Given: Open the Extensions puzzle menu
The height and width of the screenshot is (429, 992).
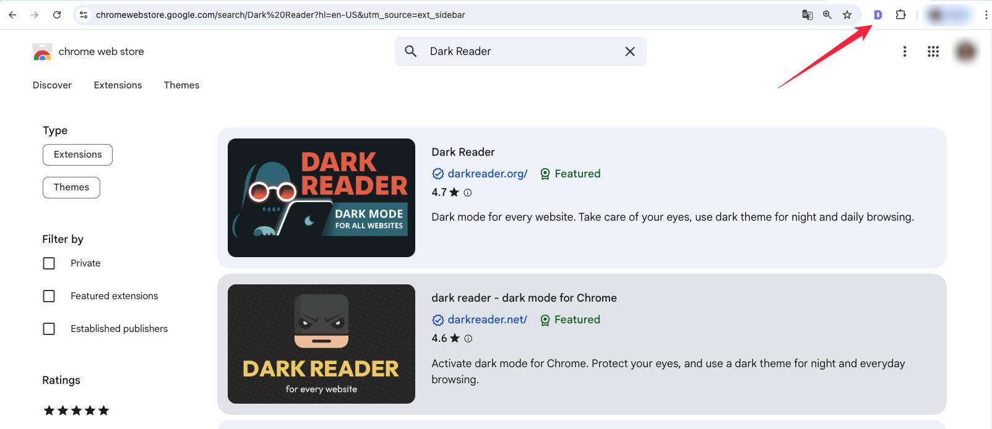Looking at the screenshot, I should point(900,15).
